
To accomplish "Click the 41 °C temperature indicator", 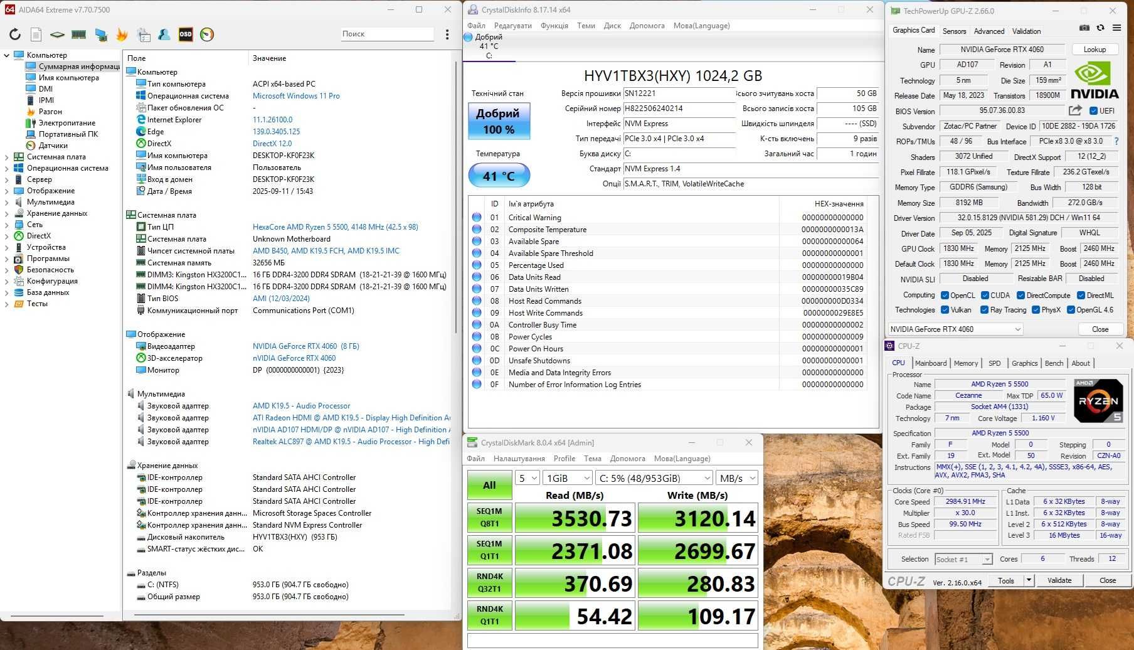I will pyautogui.click(x=499, y=175).
